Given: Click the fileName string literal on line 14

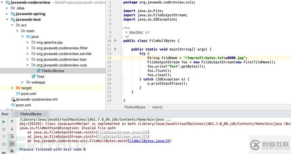Looking at the screenshot, I should (x=214, y=58).
